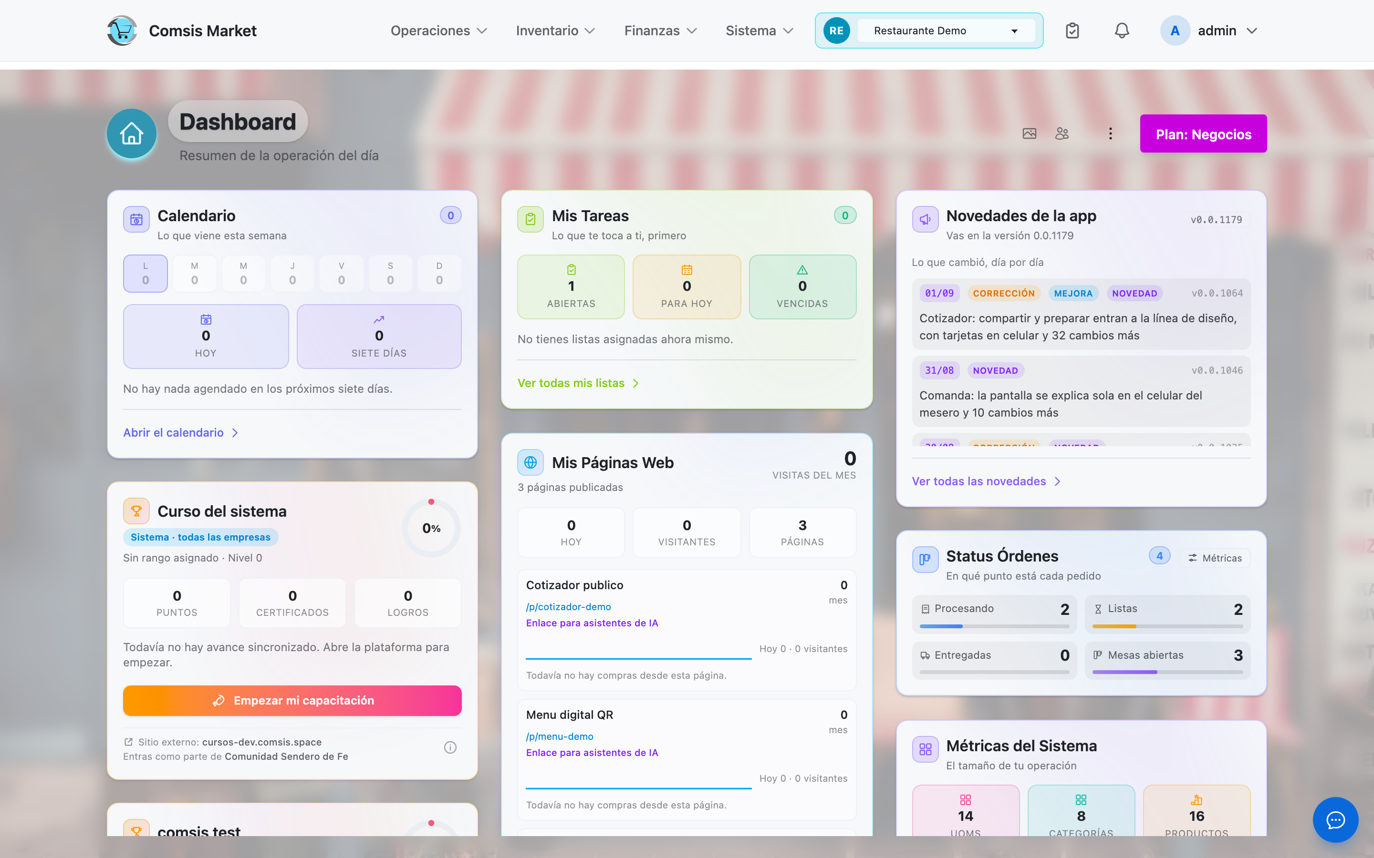Click the Procesando progress bar

pos(994,626)
